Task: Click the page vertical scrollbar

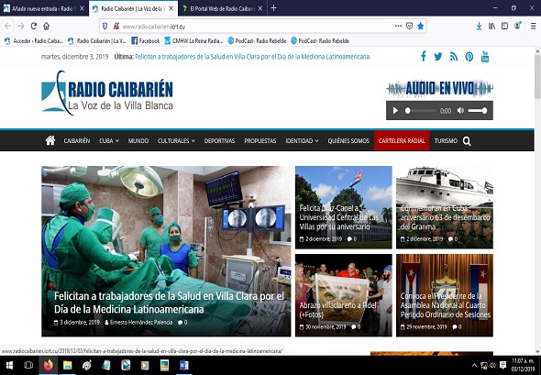Action: pyautogui.click(x=537, y=78)
